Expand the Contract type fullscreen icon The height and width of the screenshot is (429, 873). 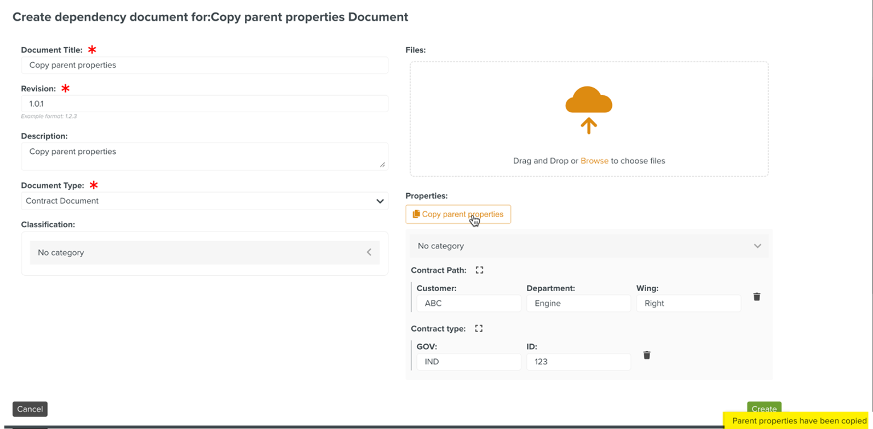click(479, 329)
